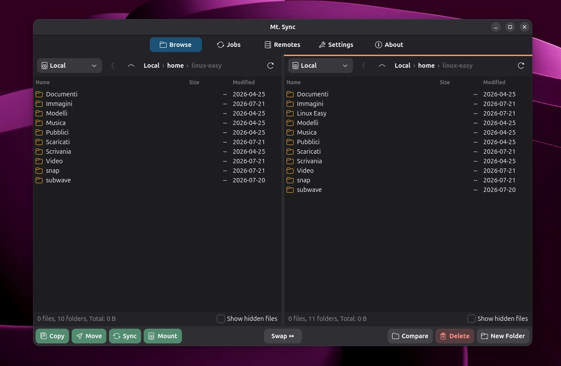Viewport: 561px width, 366px height.
Task: Click subwave folder icon in left pane
Action: pos(39,180)
